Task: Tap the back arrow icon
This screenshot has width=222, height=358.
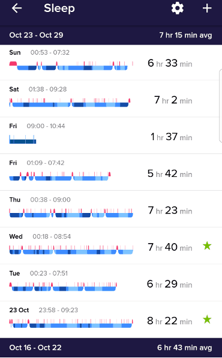Action: pyautogui.click(x=17, y=8)
